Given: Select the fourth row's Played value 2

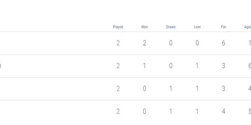Looking at the screenshot, I should coord(118,111).
